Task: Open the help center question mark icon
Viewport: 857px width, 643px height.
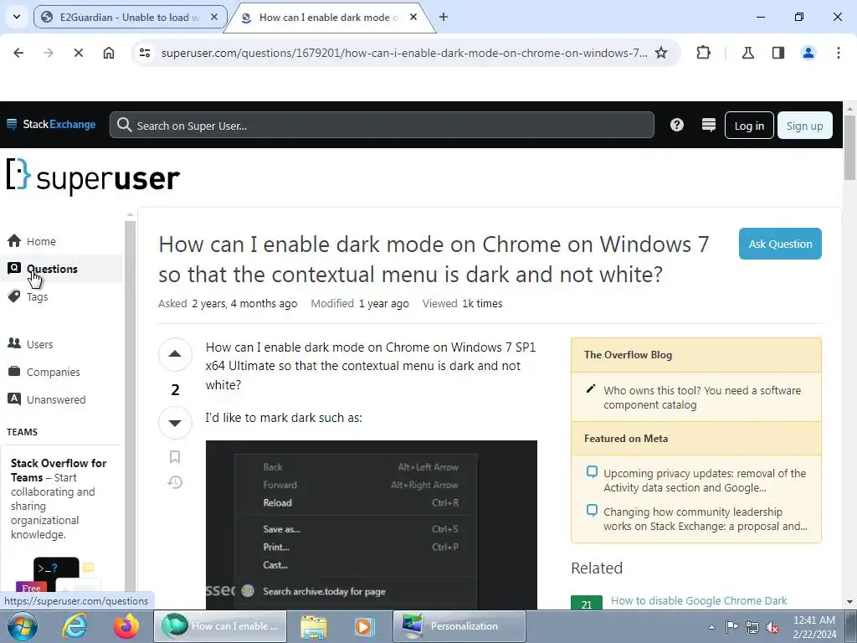Action: [x=676, y=126]
